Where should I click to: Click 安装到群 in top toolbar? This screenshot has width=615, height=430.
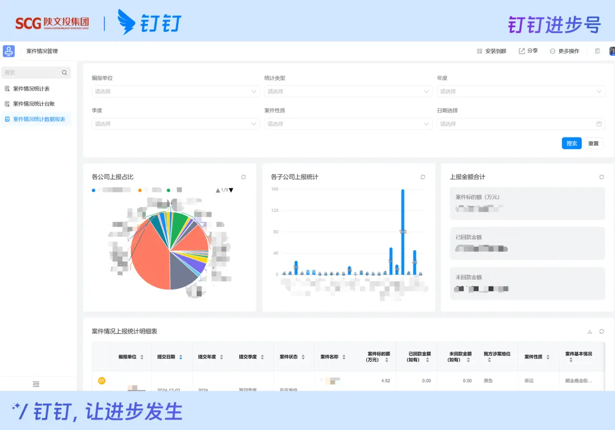491,51
